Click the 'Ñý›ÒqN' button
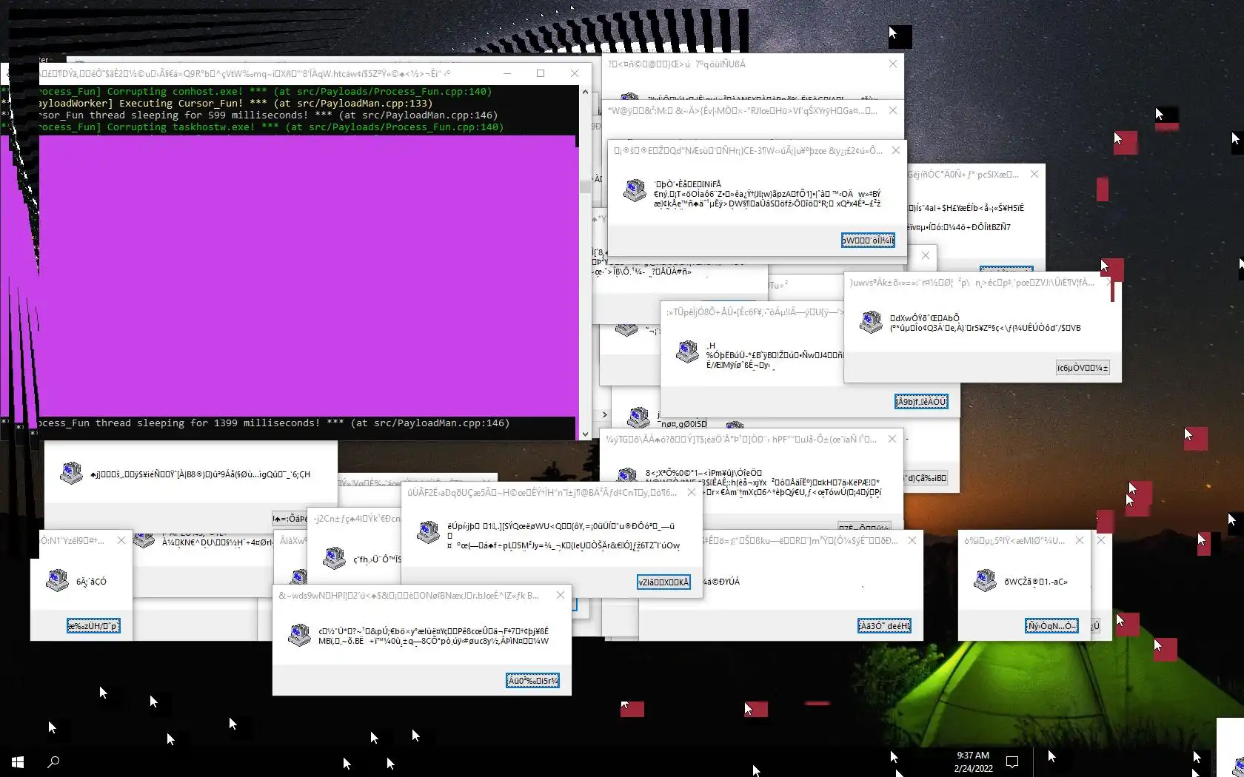 pyautogui.click(x=1051, y=626)
